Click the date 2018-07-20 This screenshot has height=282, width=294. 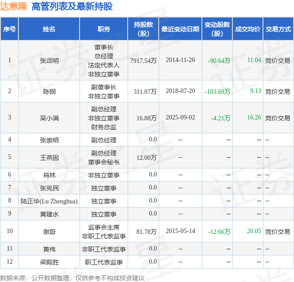click(180, 91)
